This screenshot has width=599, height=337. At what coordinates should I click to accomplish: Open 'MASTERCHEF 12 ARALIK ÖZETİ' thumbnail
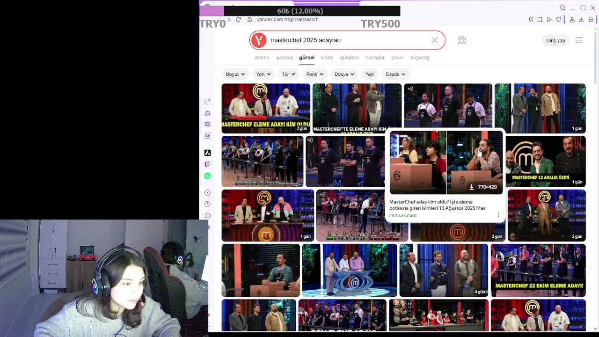pos(546,161)
